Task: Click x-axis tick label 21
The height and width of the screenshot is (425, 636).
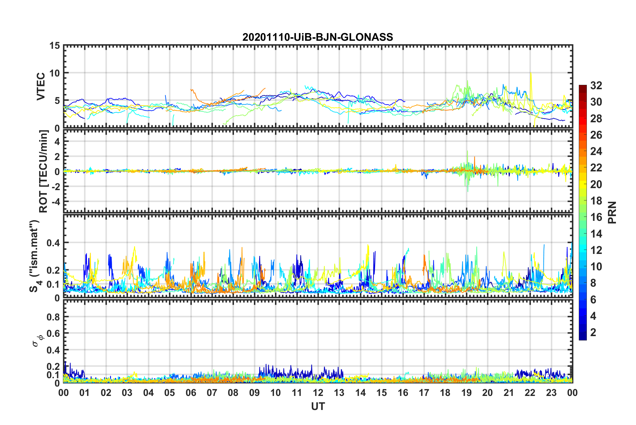Action: [x=509, y=393]
